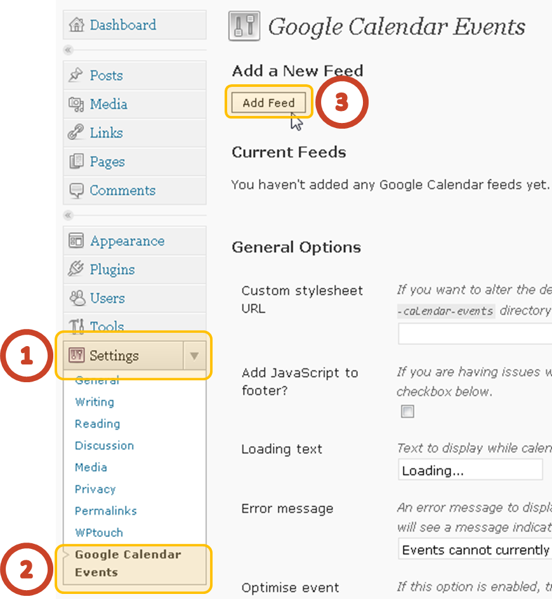Click the 'Loading text' label
Image resolution: width=552 pixels, height=599 pixels.
click(282, 449)
